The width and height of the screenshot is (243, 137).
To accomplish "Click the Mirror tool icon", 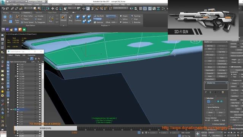I will pos(131,8).
